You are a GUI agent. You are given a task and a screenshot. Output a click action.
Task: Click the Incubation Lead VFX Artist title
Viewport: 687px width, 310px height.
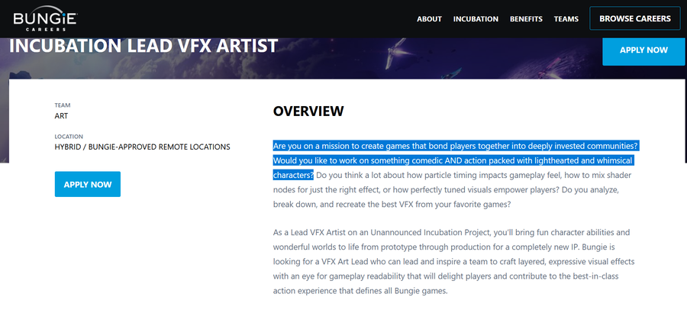144,46
